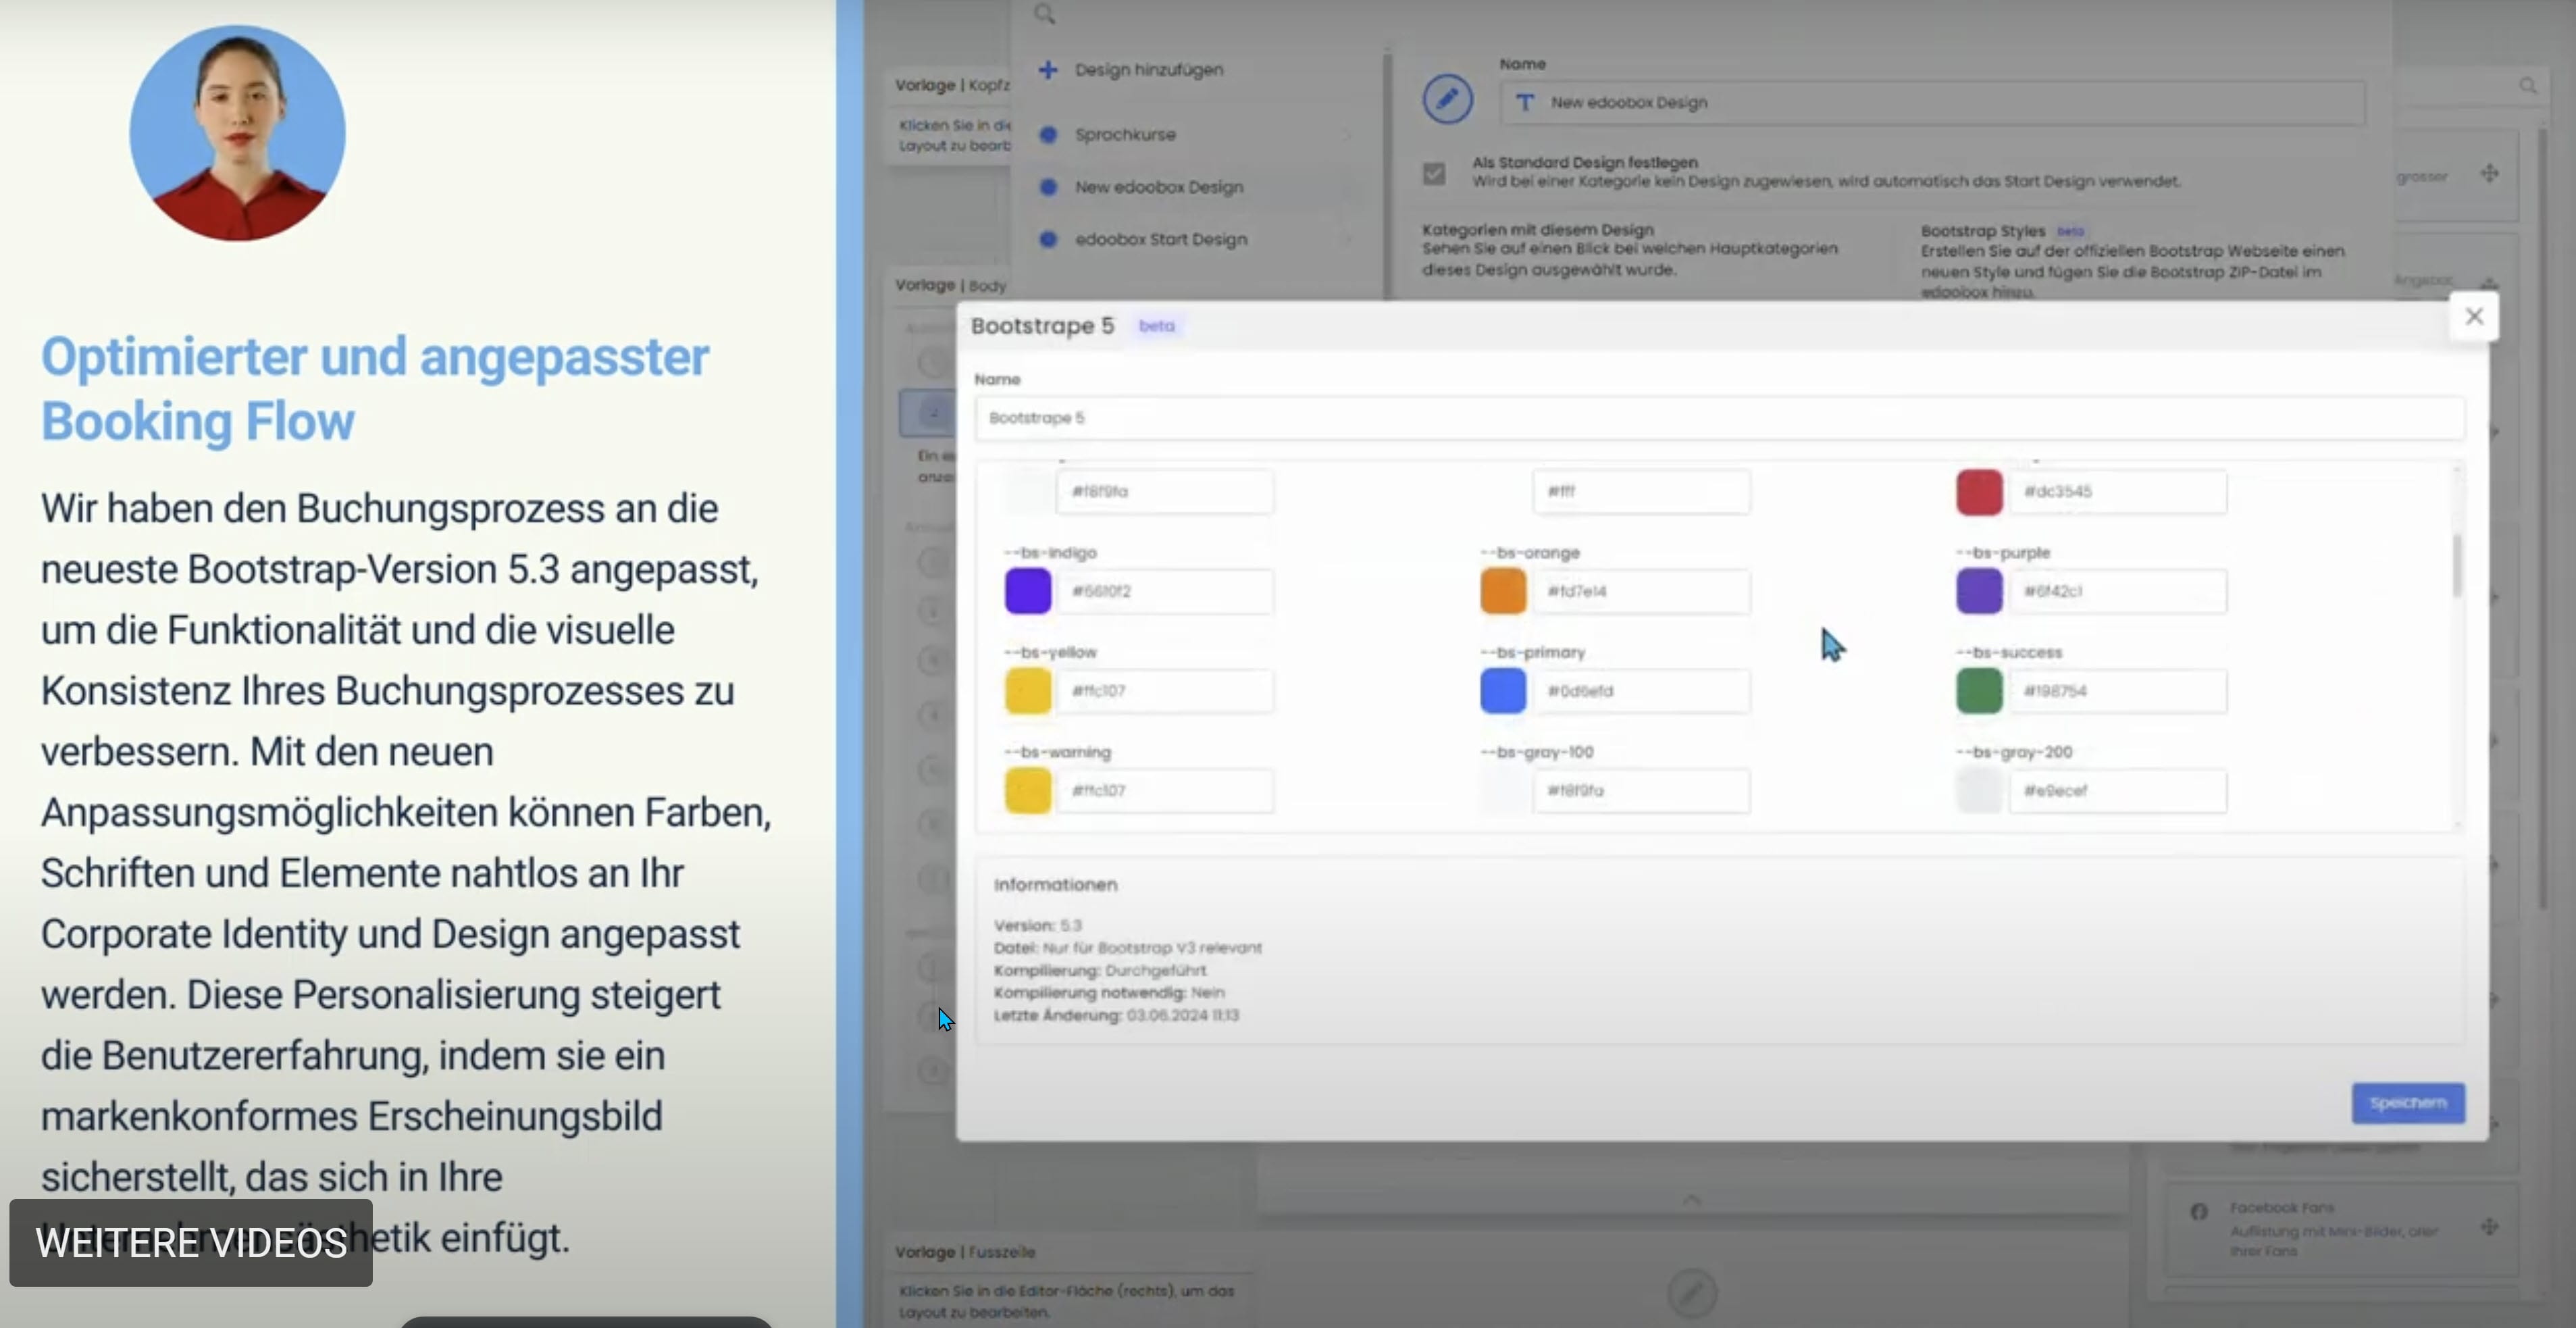Click the plus icon beside Design hinzufügen
2576x1328 pixels.
click(1047, 70)
